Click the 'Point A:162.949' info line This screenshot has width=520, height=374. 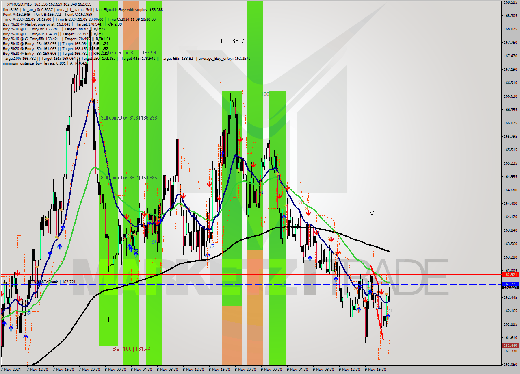point(48,14)
